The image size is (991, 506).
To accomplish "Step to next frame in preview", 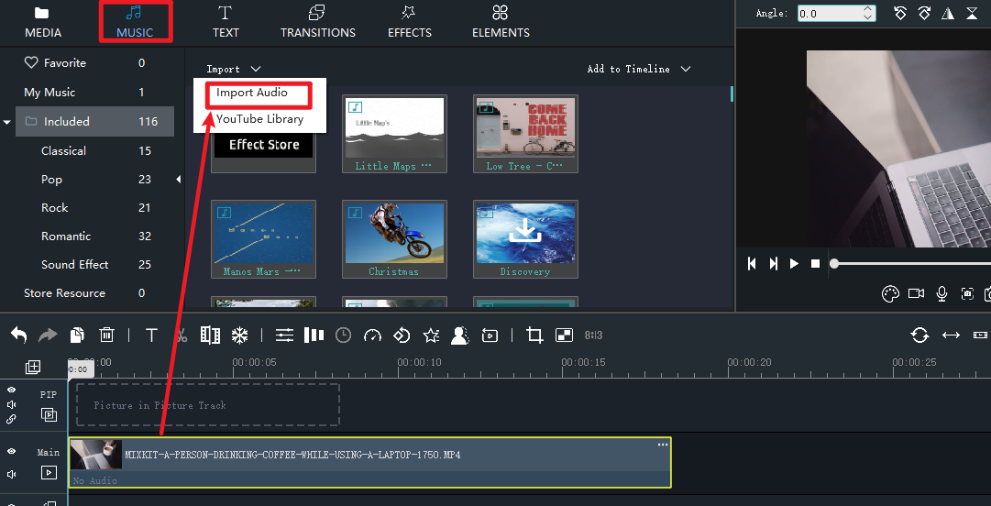I will coord(773,263).
